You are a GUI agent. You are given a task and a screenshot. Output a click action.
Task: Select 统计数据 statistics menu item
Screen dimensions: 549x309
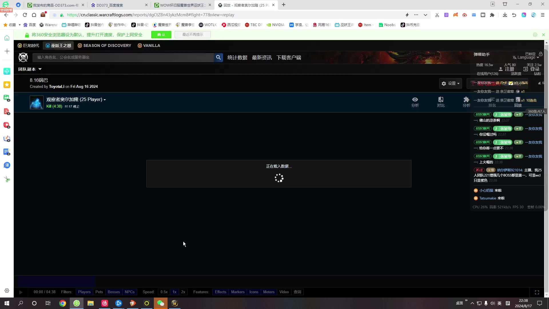(x=238, y=57)
